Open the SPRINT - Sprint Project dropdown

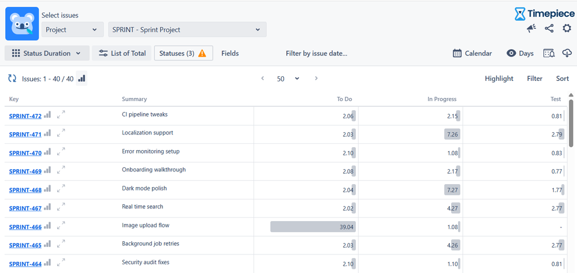187,29
